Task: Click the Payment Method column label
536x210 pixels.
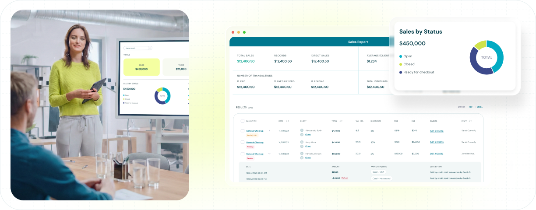Action: [380, 166]
